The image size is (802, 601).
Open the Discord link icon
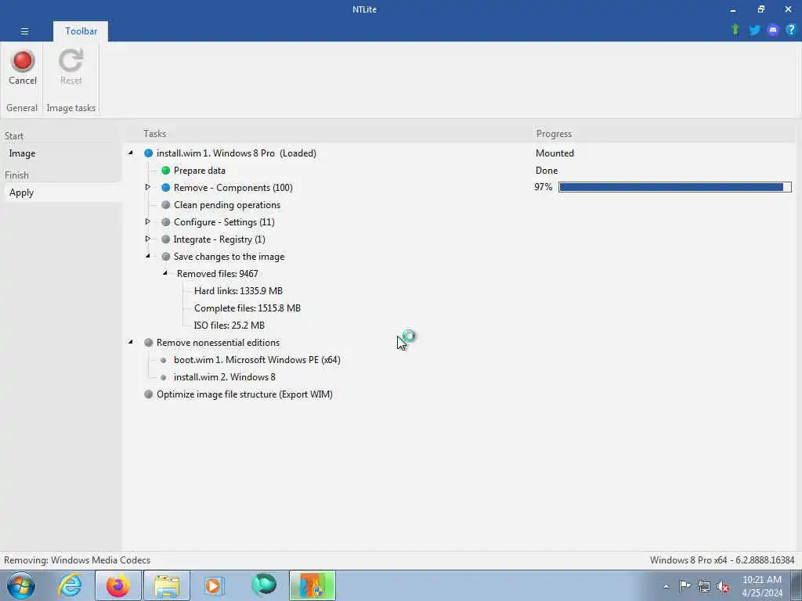(x=773, y=31)
